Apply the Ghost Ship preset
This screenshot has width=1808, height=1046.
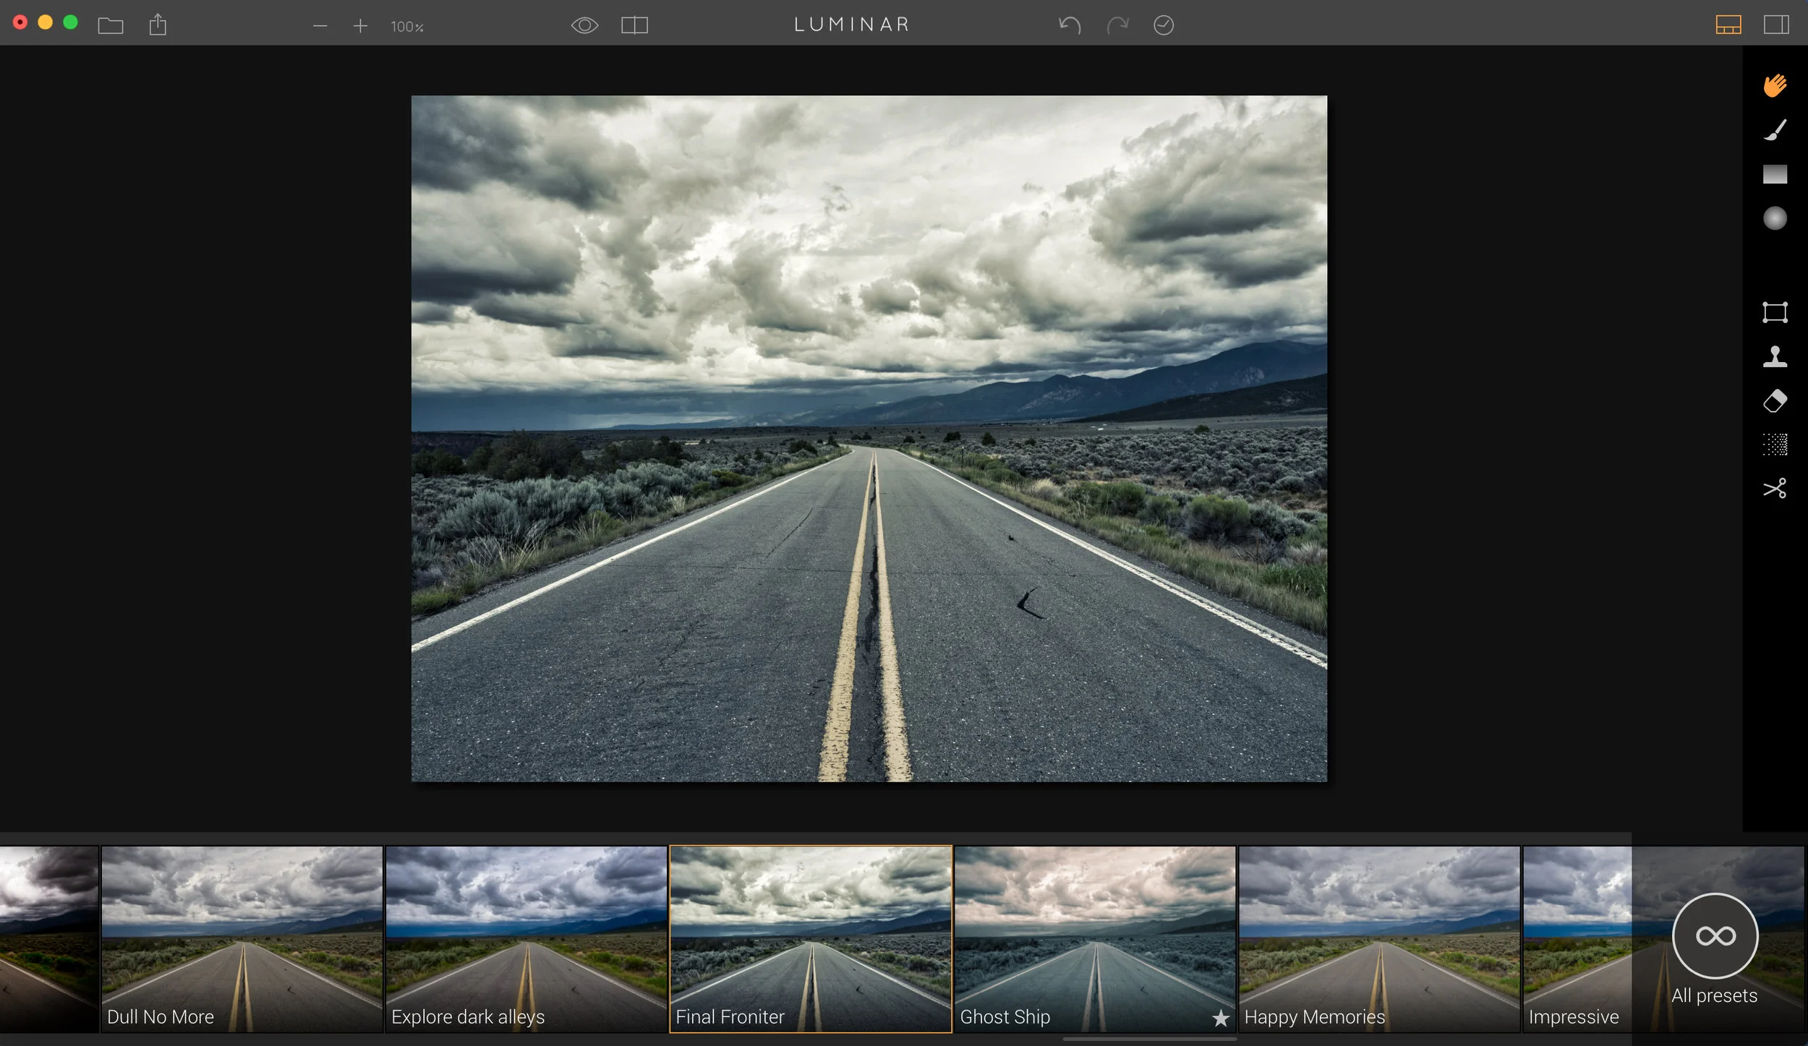[x=1094, y=938]
